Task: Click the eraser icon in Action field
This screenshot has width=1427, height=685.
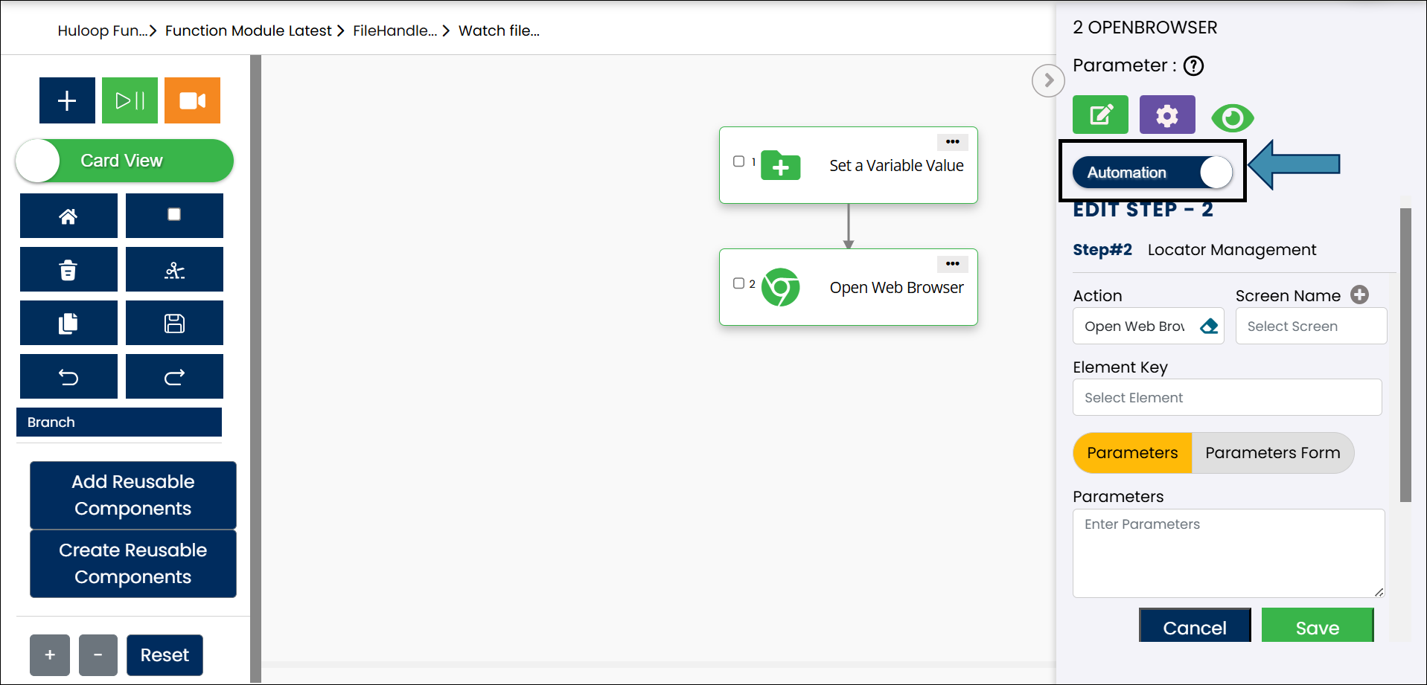Action: [1209, 327]
